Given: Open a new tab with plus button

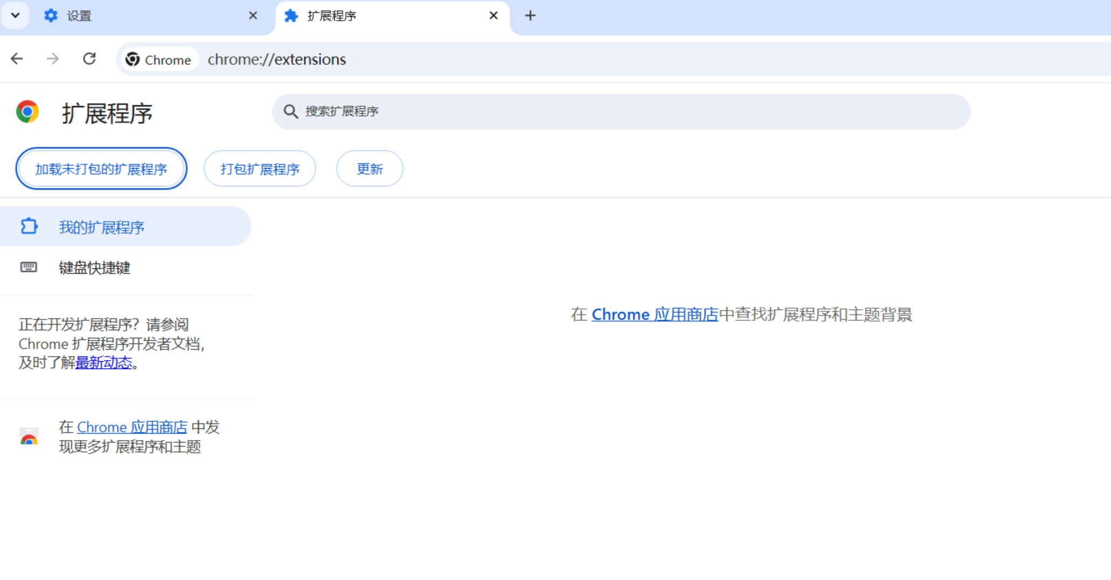Looking at the screenshot, I should click(x=530, y=16).
